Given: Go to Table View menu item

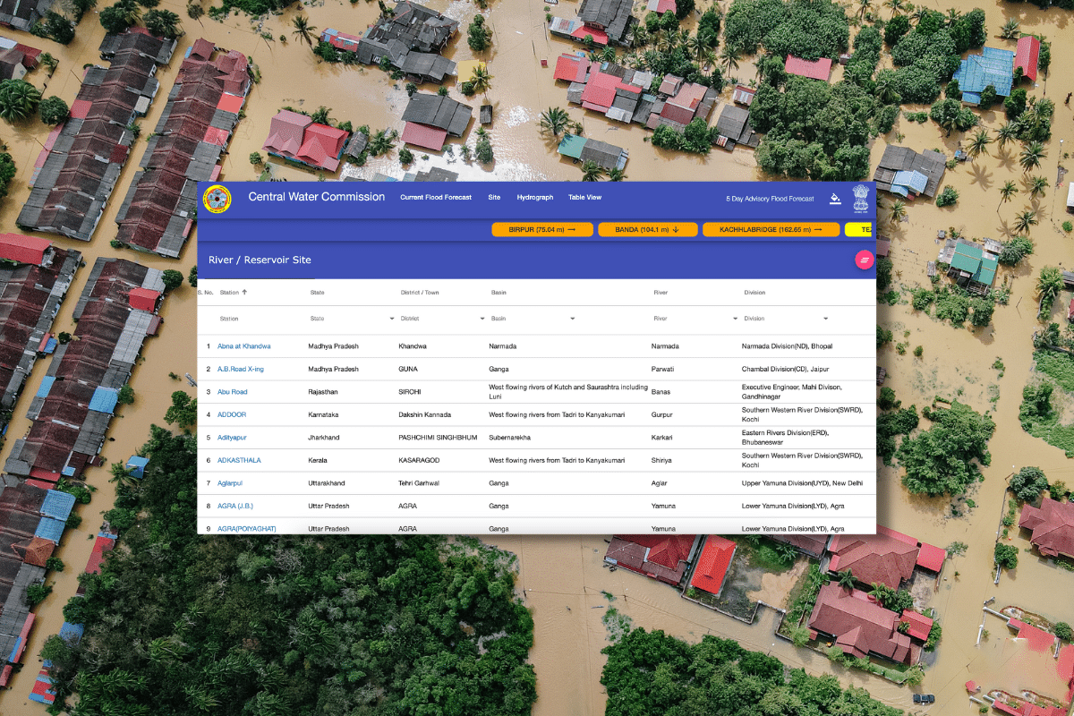Looking at the screenshot, I should tap(584, 198).
